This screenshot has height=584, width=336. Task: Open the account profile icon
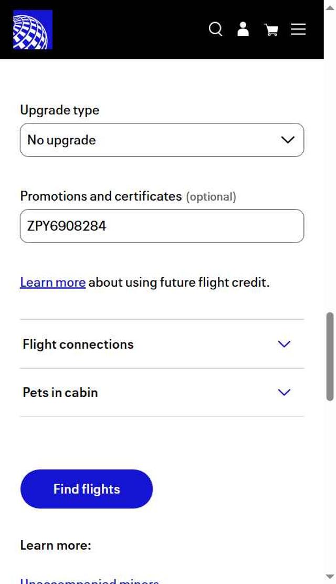[243, 29]
